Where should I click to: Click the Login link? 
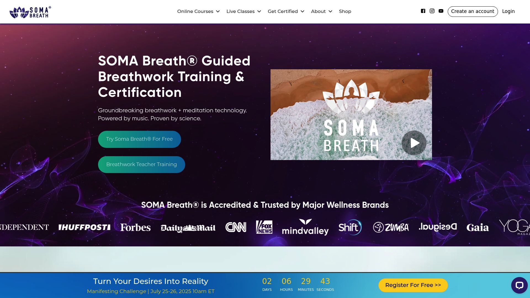tap(508, 11)
